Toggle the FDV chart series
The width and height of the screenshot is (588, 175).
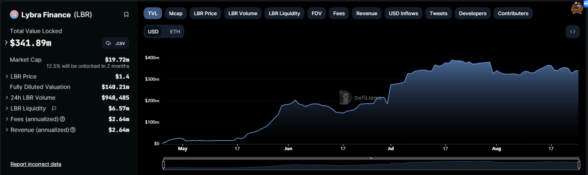(317, 13)
